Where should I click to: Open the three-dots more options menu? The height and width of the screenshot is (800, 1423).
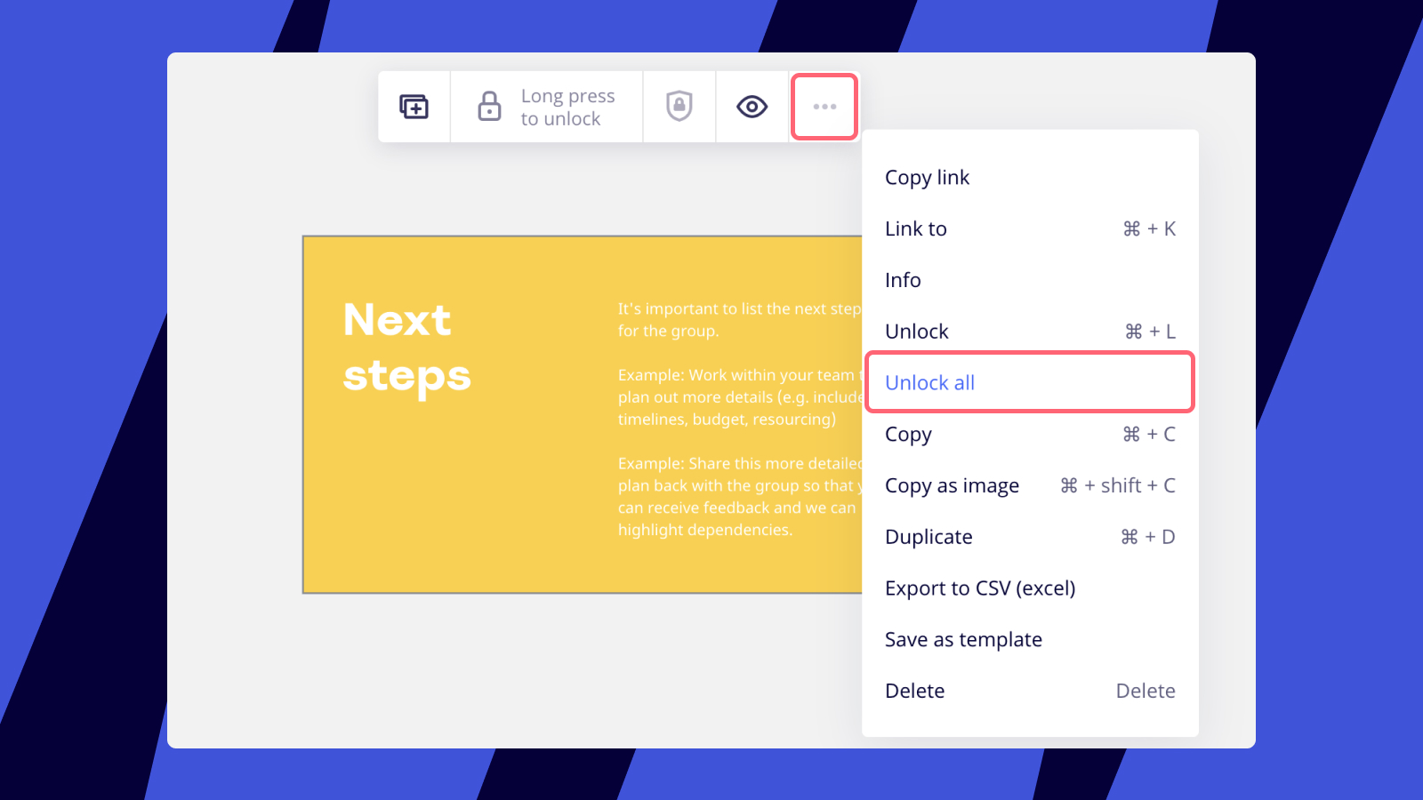[x=824, y=107]
